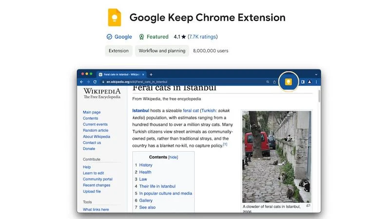The width and height of the screenshot is (390, 219).
Task: Jump to the Health section
Action: [145, 172]
